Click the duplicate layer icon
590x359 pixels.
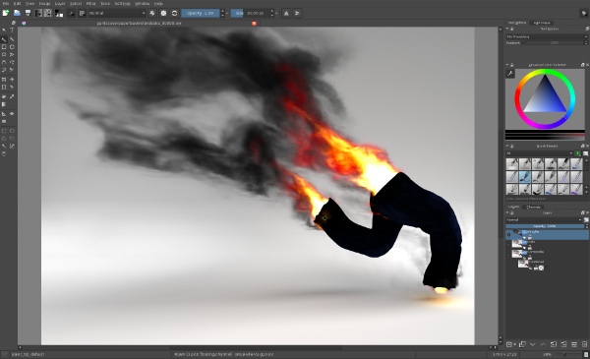click(522, 344)
